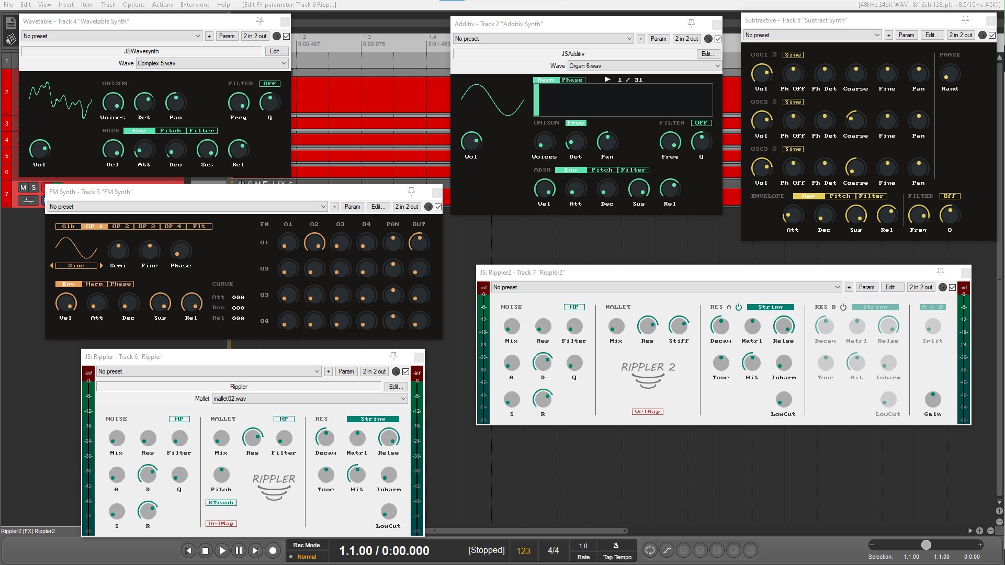Open Mallet mallet02.wav dropdown

point(310,399)
